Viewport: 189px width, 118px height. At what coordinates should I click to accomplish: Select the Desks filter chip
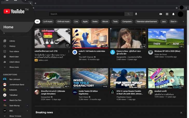click(95, 22)
